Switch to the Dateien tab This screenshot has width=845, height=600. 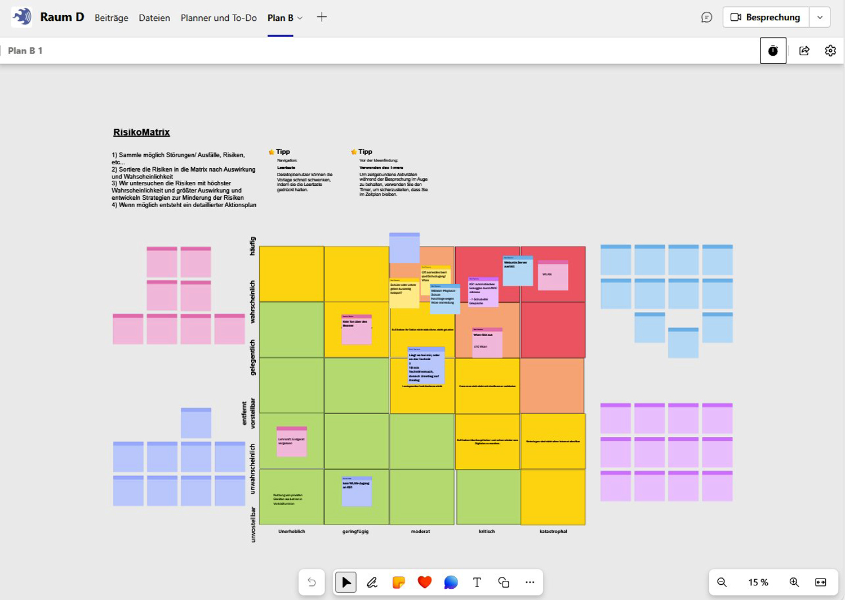(x=154, y=18)
